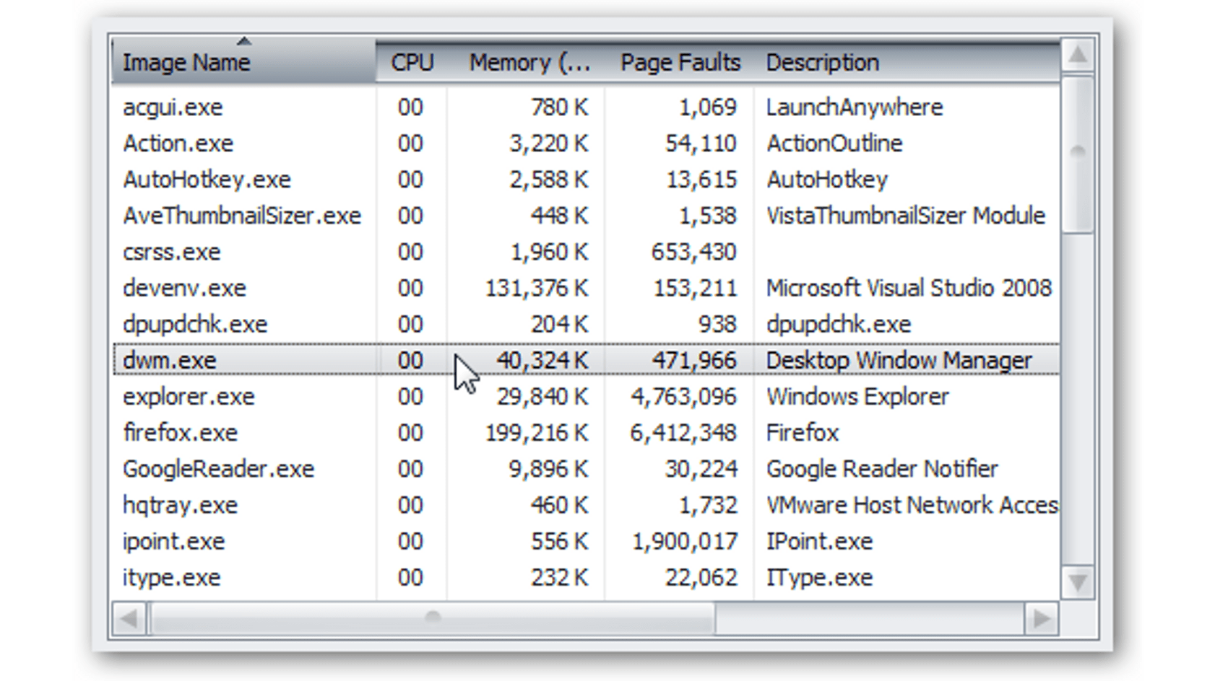The width and height of the screenshot is (1215, 681).
Task: Click the Microsoft Visual Studio 2008 description
Action: coord(909,288)
